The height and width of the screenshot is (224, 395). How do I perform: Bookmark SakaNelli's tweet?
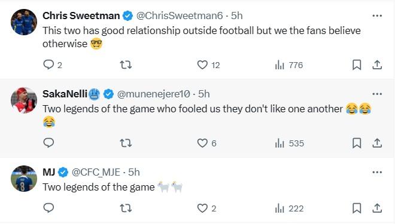(357, 143)
